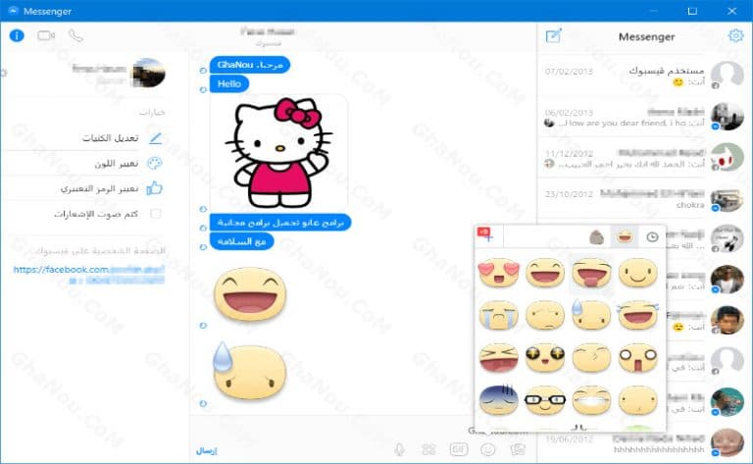Toggle the mute notifications checkbox
Screen dimensions: 753x464
click(156, 213)
